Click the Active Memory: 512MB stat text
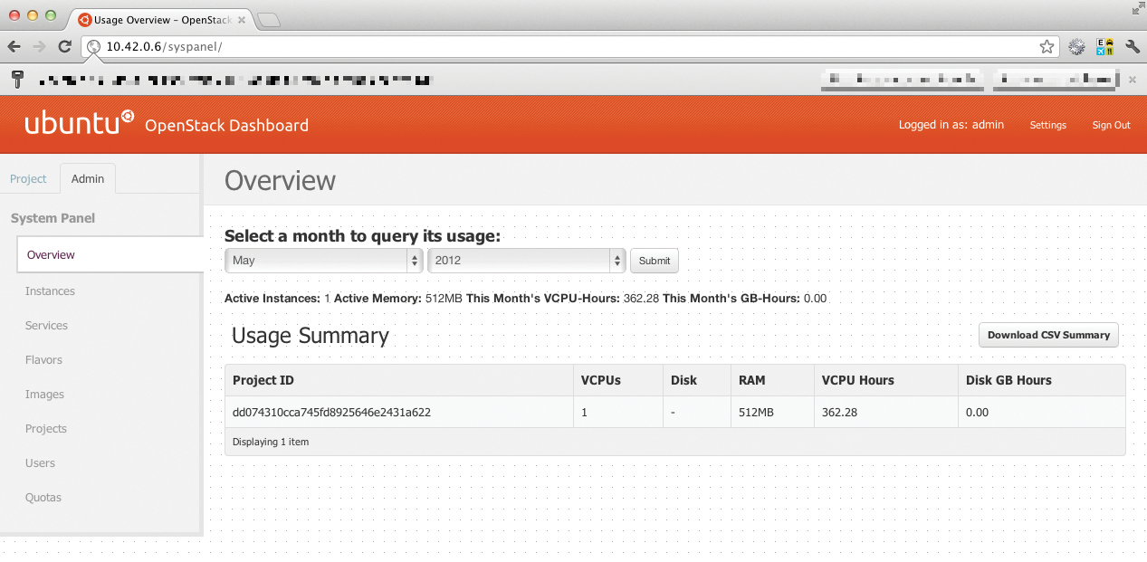Viewport: 1147px width, 562px height. [398, 298]
